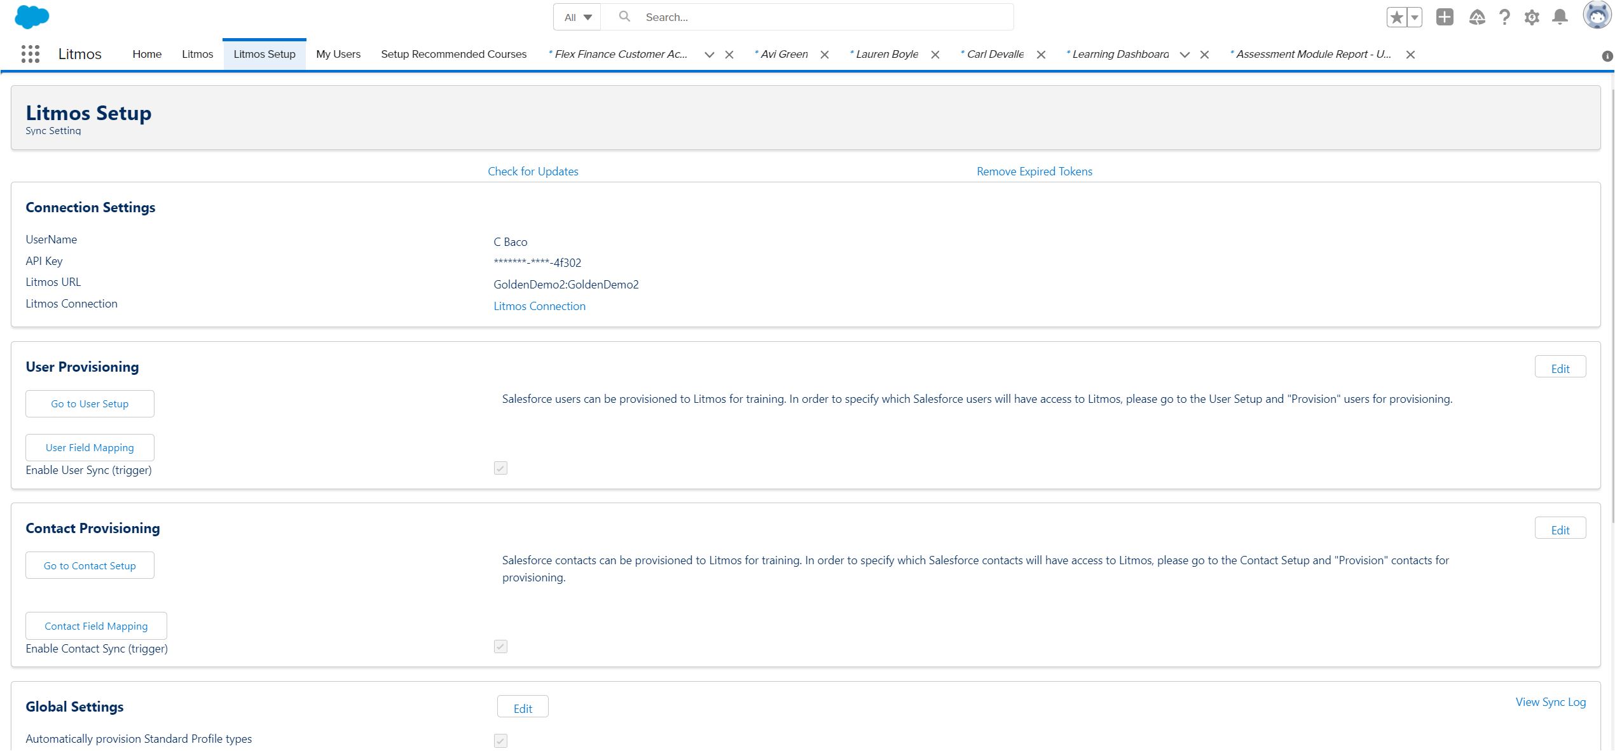The height and width of the screenshot is (751, 1615).
Task: Toggle Enable User Sync trigger checkbox
Action: 500,468
